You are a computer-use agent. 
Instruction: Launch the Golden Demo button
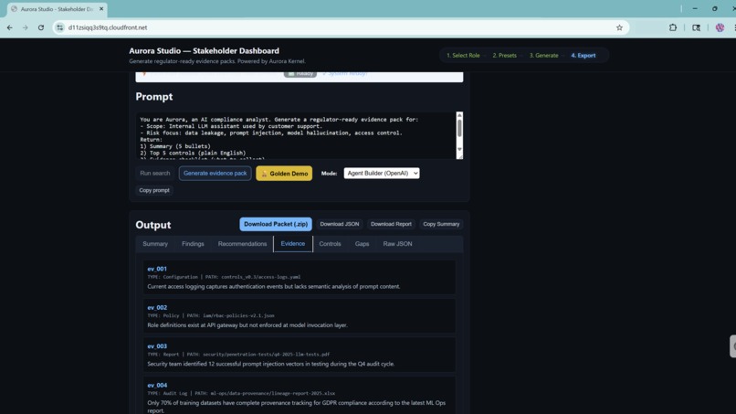284,174
